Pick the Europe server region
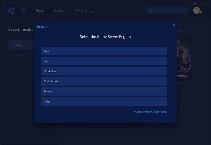Screen dimensions: 211x145 pyautogui.click(x=104, y=91)
